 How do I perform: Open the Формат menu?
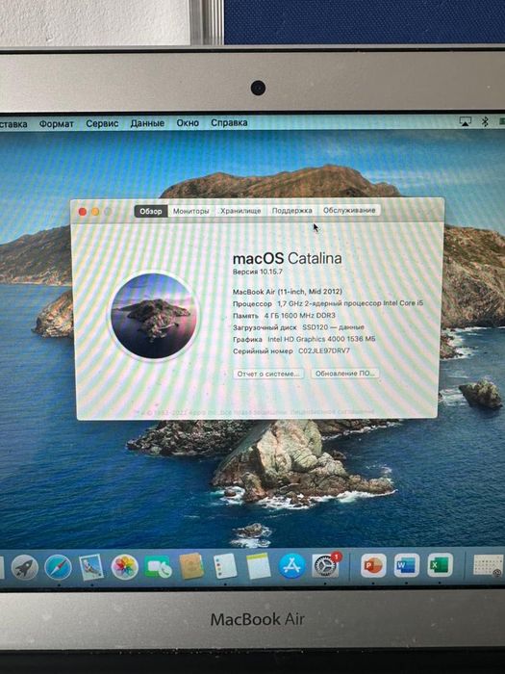(56, 124)
